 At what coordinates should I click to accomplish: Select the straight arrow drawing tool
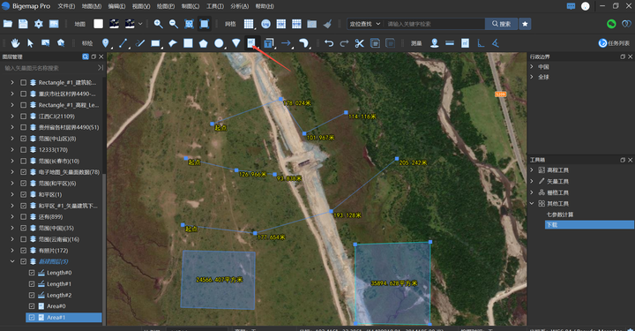286,43
